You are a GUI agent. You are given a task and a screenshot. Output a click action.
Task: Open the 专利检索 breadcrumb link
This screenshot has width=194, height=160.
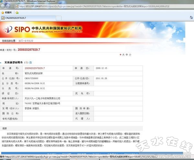point(28,41)
